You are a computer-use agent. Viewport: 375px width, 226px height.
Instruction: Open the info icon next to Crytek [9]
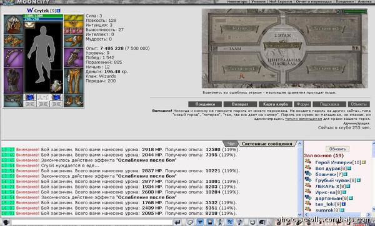tap(58, 11)
